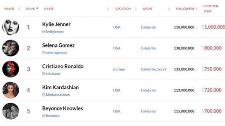Open Cristiano Ronaldo's profile picture
The height and width of the screenshot is (126, 225).
coord(11,69)
